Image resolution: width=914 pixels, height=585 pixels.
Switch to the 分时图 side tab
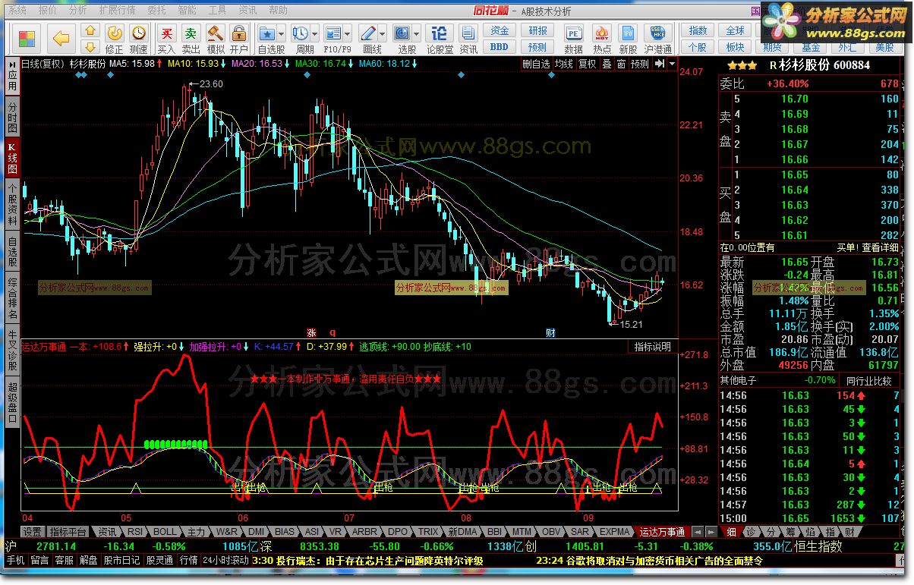12,116
